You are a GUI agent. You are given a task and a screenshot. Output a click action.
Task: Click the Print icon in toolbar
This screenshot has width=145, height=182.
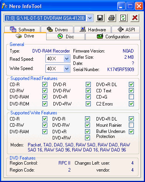(112, 18)
